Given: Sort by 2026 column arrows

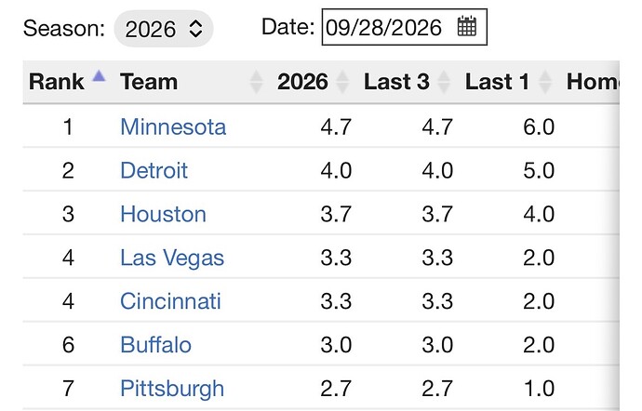Looking at the screenshot, I should pyautogui.click(x=342, y=82).
